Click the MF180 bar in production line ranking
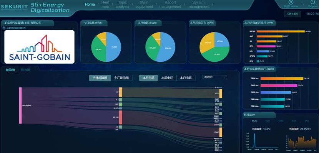This screenshot has height=153, width=319. (281, 31)
